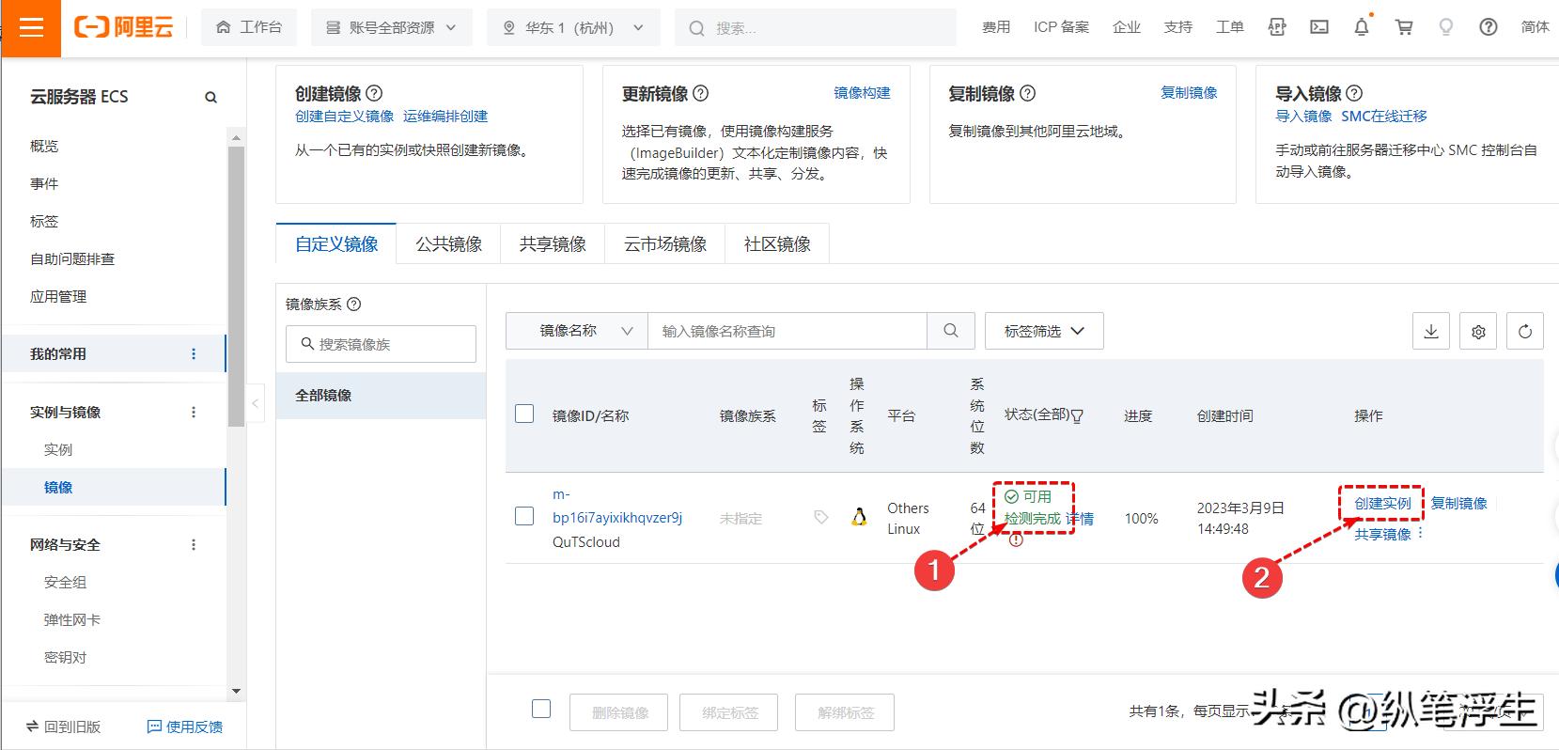Image resolution: width=1559 pixels, height=750 pixels.
Task: Click help icon next to 复制镜像
Action: [1028, 93]
